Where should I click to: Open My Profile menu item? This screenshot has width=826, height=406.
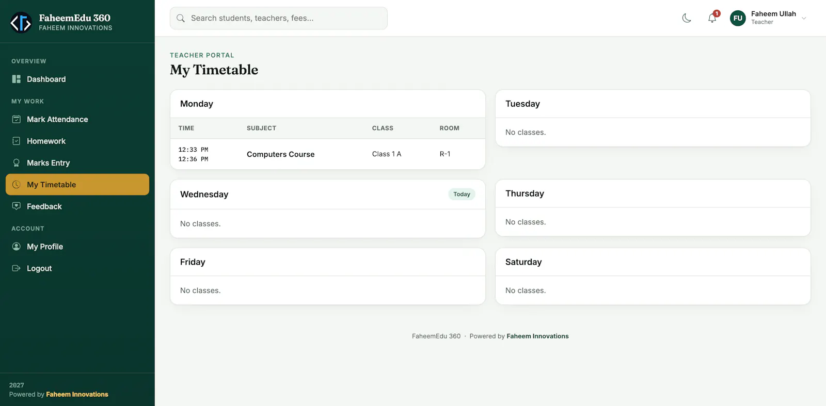[x=77, y=246]
